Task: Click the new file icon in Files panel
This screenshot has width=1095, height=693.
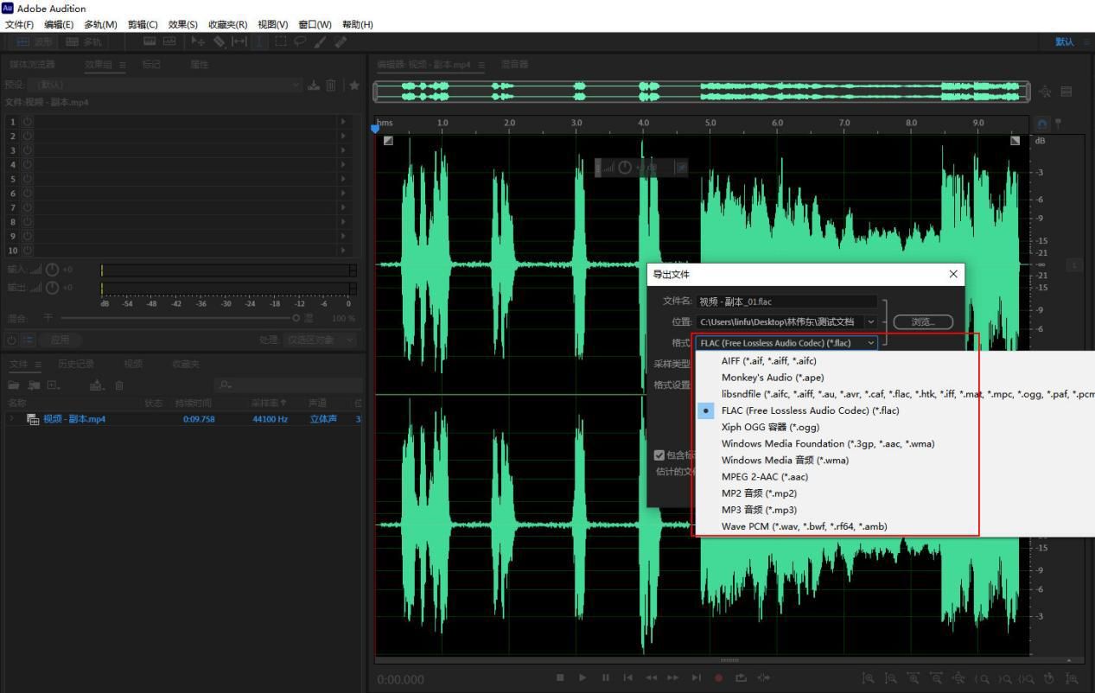Action: (54, 384)
